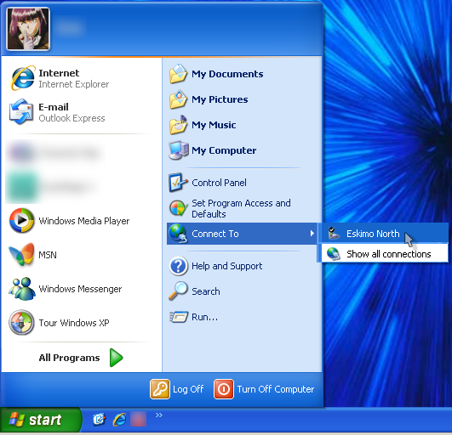Viewport: 452px width, 435px height.
Task: Open Windows Media Player icon
Action: tap(21, 220)
